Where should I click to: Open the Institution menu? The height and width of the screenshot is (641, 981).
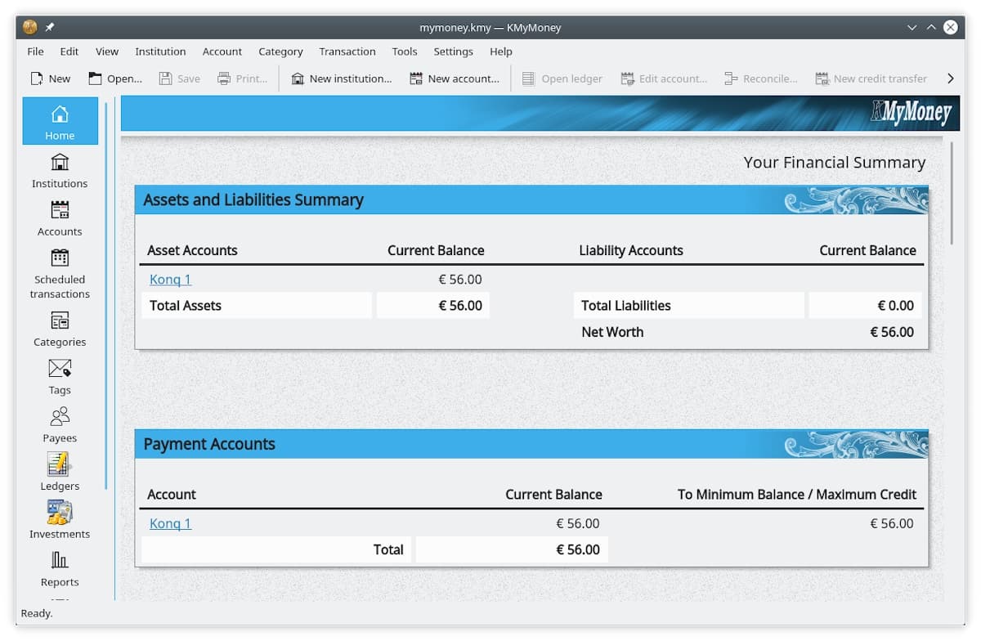[160, 52]
